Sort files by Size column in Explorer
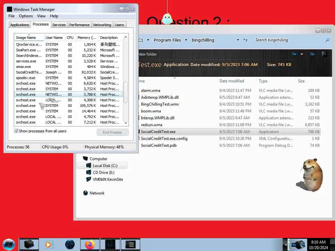 click(301, 81)
